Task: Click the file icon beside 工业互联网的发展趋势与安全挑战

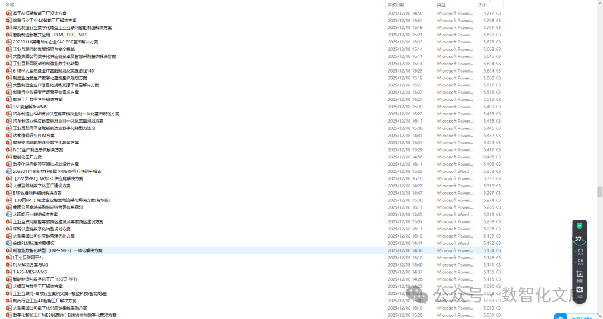Action: click(9, 49)
